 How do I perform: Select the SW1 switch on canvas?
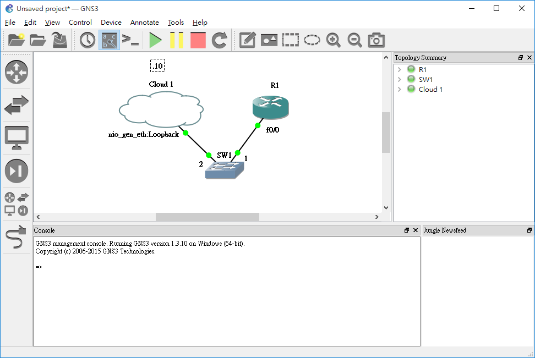click(x=225, y=170)
